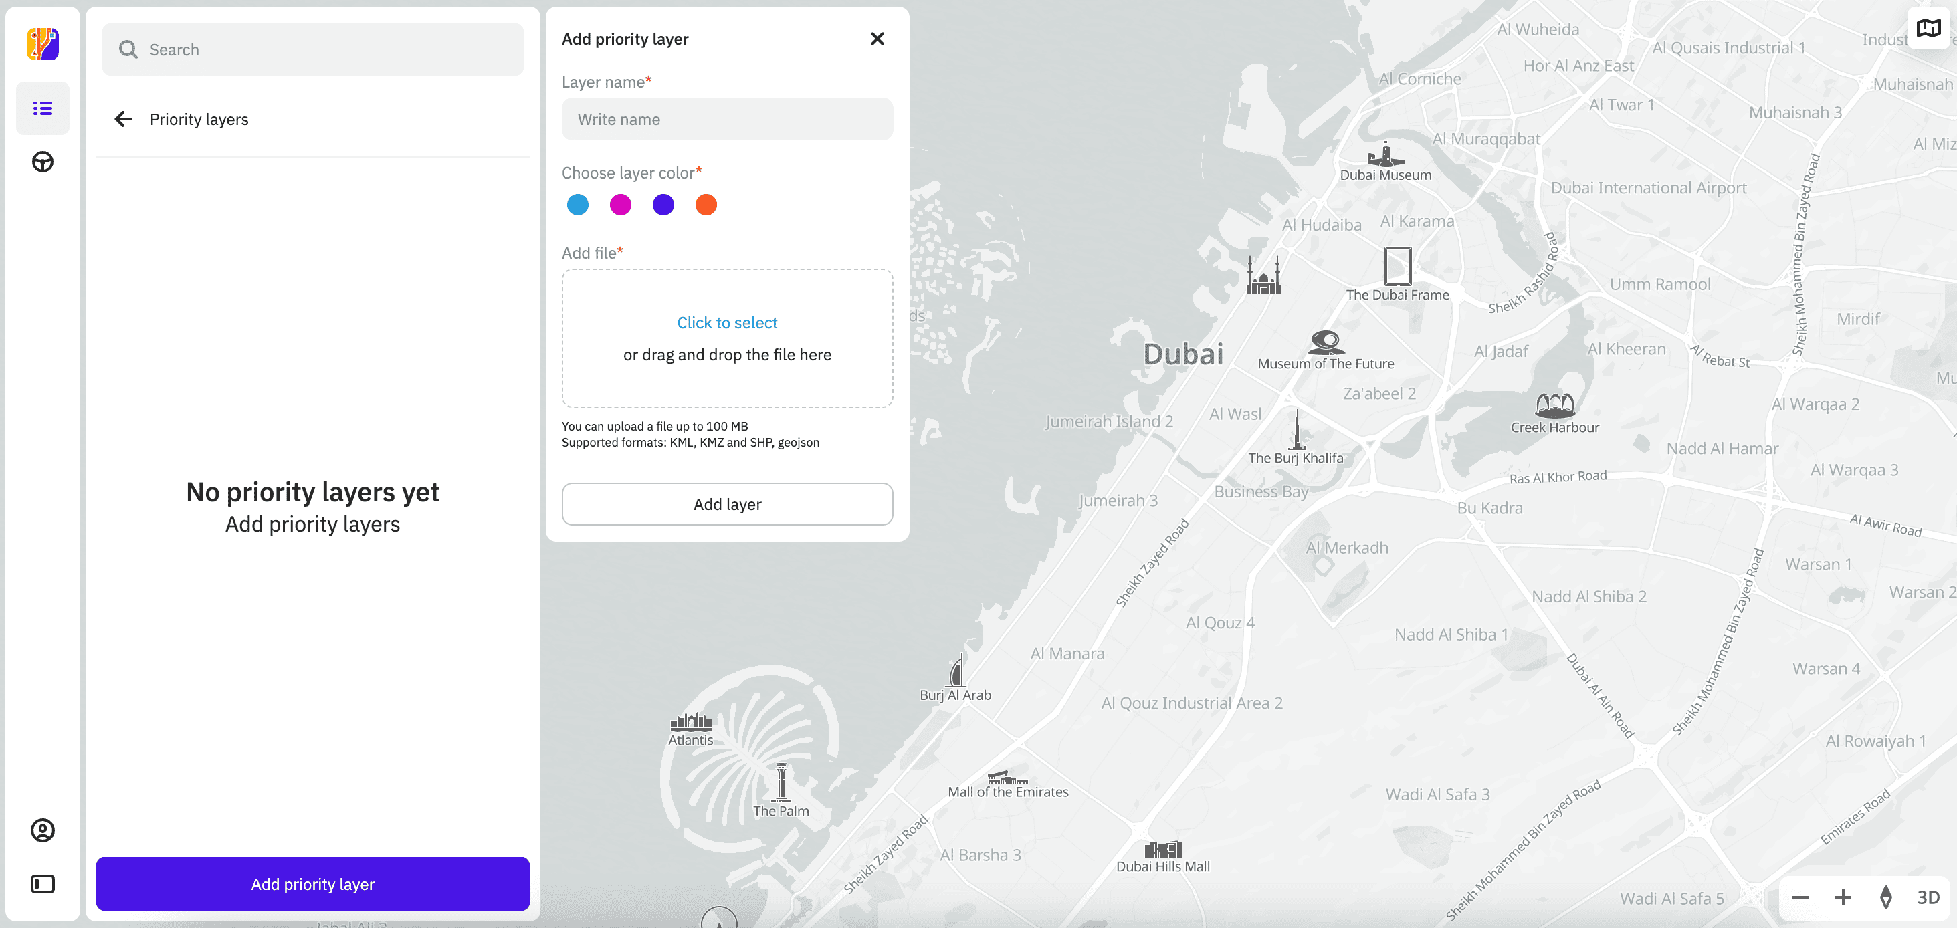This screenshot has width=1957, height=928.
Task: Toggle 3D map view
Action: coord(1928,897)
